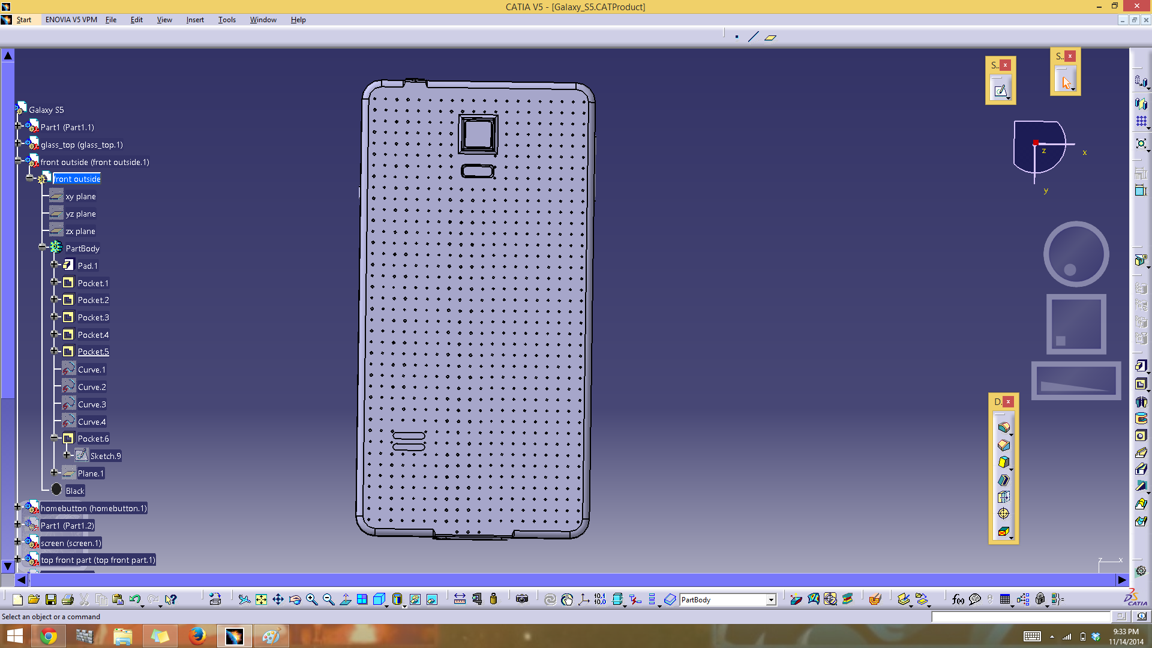Undo the last action
This screenshot has height=648, width=1152.
[135, 599]
